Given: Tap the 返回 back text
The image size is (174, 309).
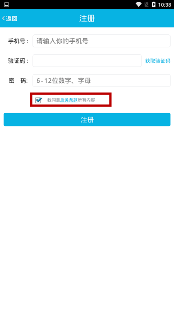Looking at the screenshot, I should click(12, 19).
